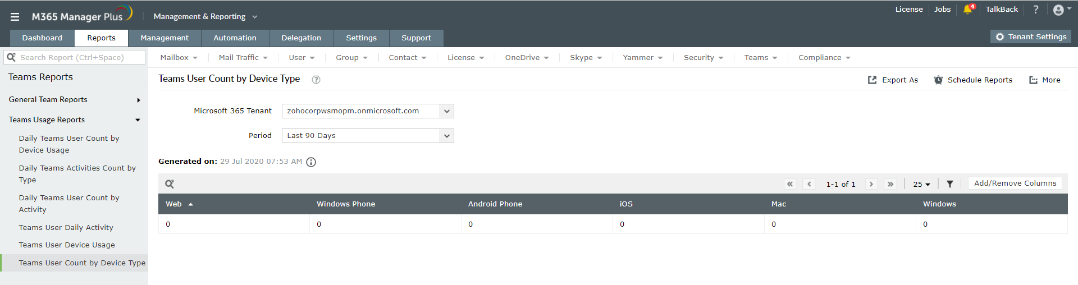Open Add/Remove Columns

[x=1015, y=183]
